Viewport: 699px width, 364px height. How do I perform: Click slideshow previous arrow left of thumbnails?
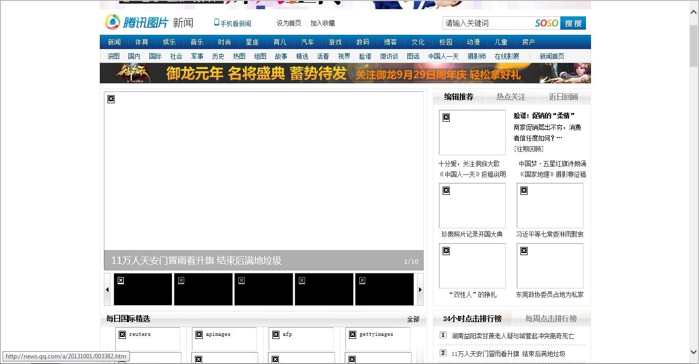(107, 289)
